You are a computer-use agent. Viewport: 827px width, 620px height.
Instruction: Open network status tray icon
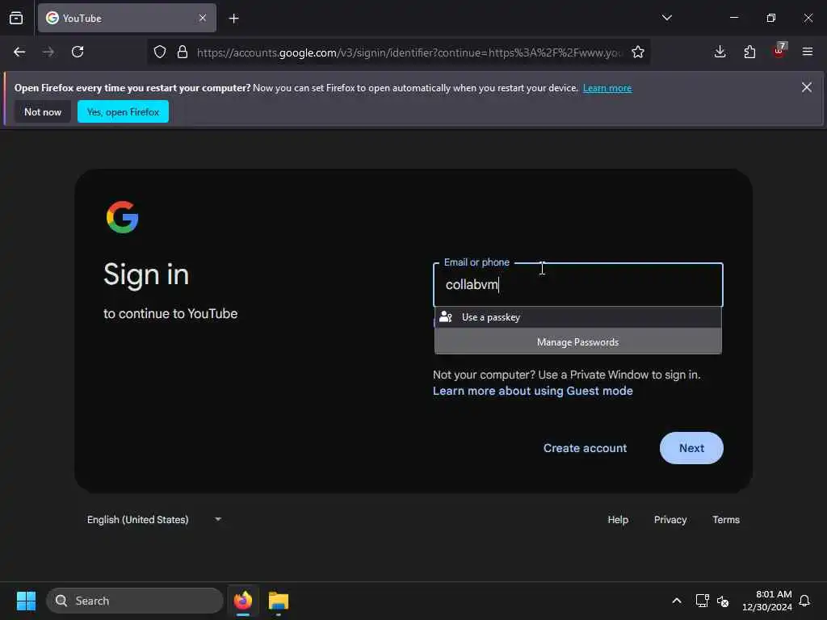(702, 601)
